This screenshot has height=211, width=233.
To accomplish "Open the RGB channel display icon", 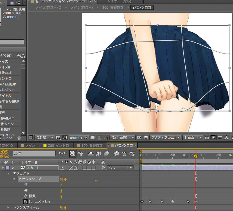I will 106,137.
